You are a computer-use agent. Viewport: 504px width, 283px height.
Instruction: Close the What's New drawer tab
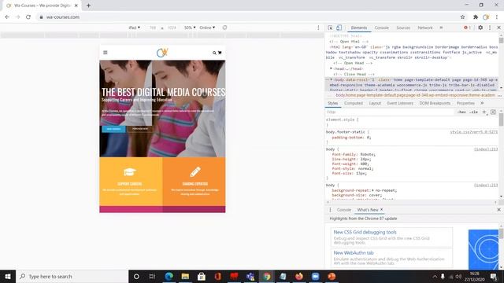point(381,209)
